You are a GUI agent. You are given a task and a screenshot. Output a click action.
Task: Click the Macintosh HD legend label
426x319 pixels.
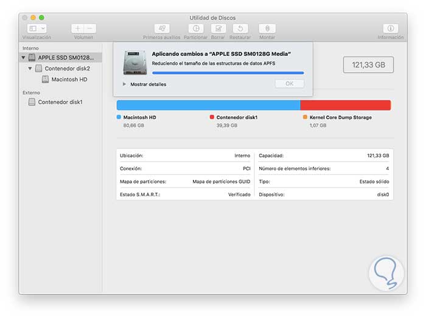(139, 117)
